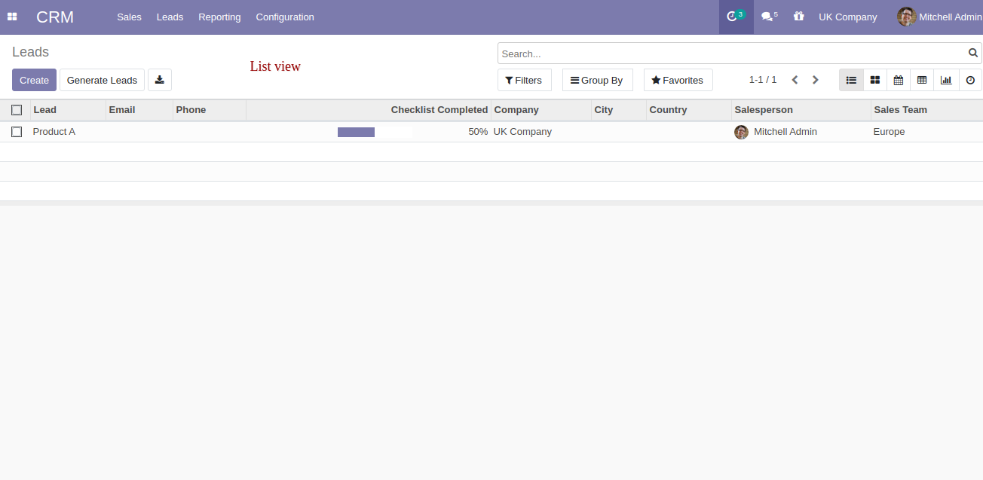983x480 pixels.
Task: Click the gift icon in top bar
Action: tap(798, 17)
